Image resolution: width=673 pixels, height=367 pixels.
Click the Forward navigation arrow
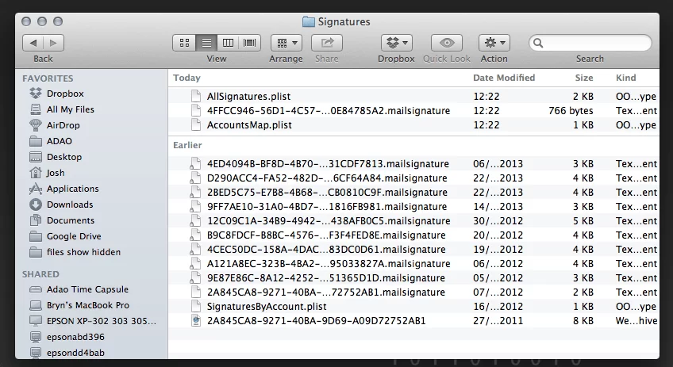54,43
